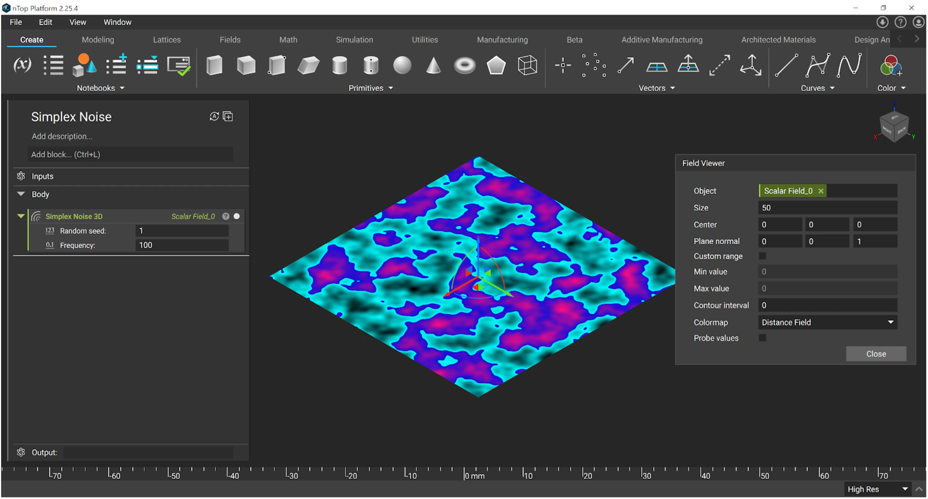Open the Colormap Distance Field dropdown
The height and width of the screenshot is (499, 928).
tap(828, 322)
